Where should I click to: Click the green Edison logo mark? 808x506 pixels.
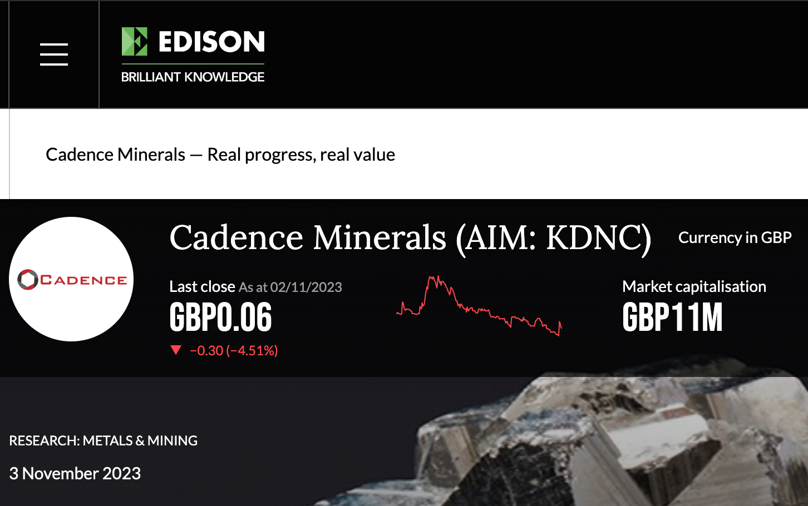135,42
